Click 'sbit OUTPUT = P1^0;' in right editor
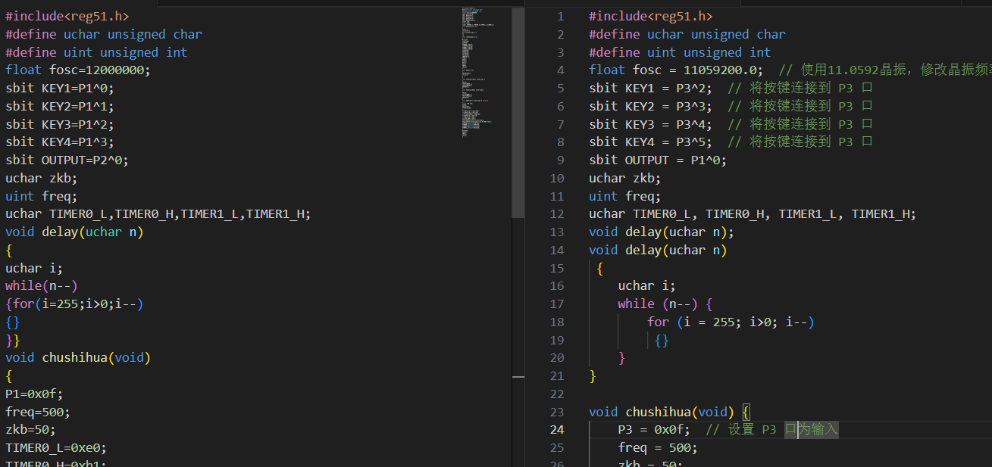Screen dimensions: 992x467 (658, 160)
